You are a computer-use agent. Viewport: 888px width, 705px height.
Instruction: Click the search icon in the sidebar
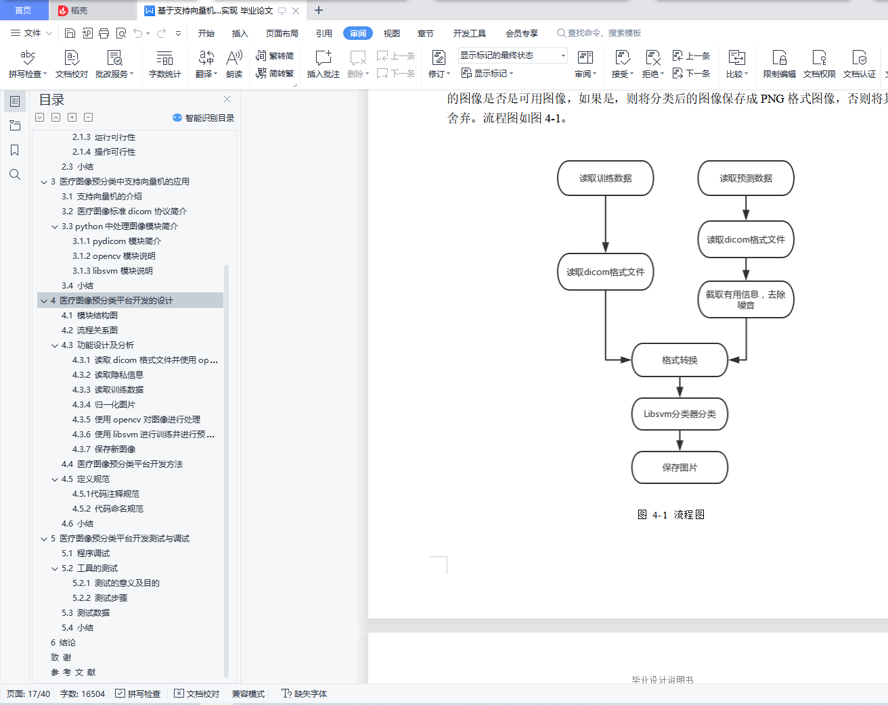tap(14, 174)
